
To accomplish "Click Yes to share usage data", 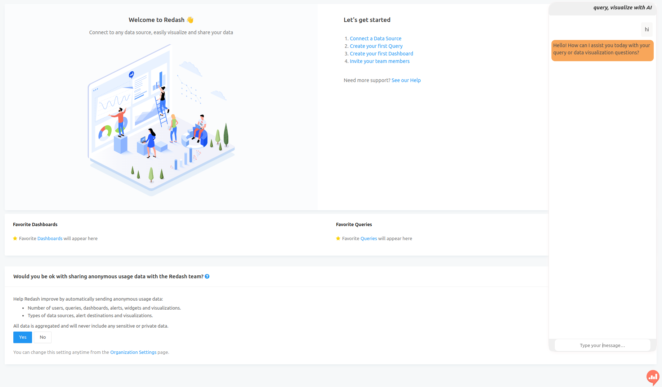I will point(23,337).
